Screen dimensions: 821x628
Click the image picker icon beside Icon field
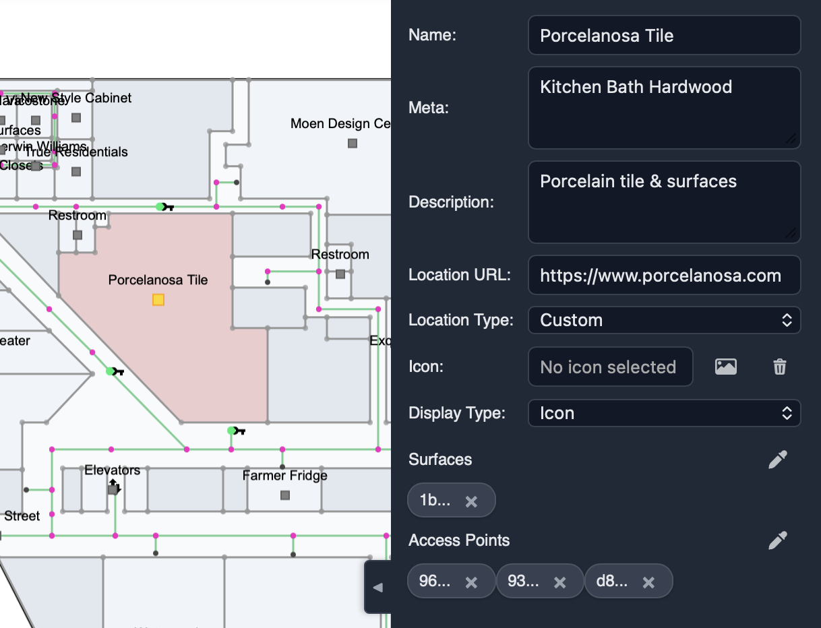tap(725, 367)
